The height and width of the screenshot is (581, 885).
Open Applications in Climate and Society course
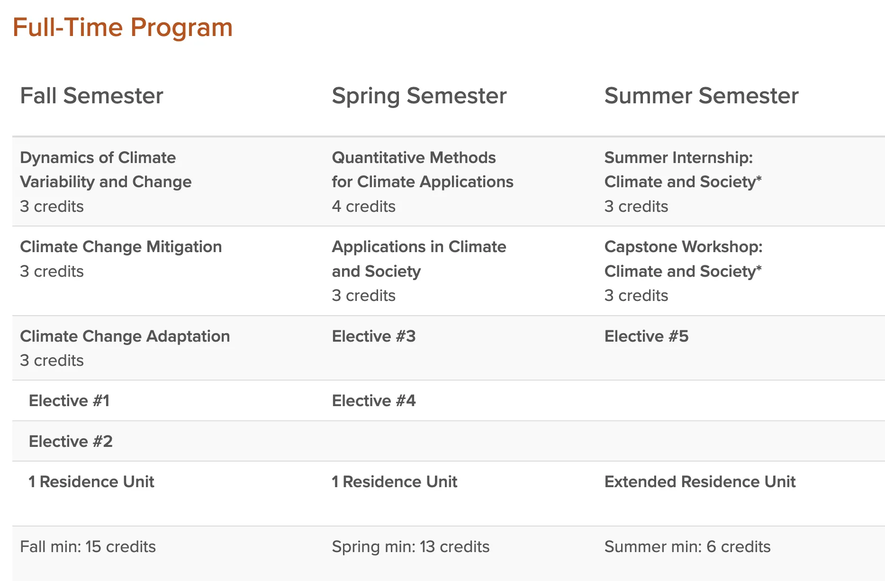(419, 259)
